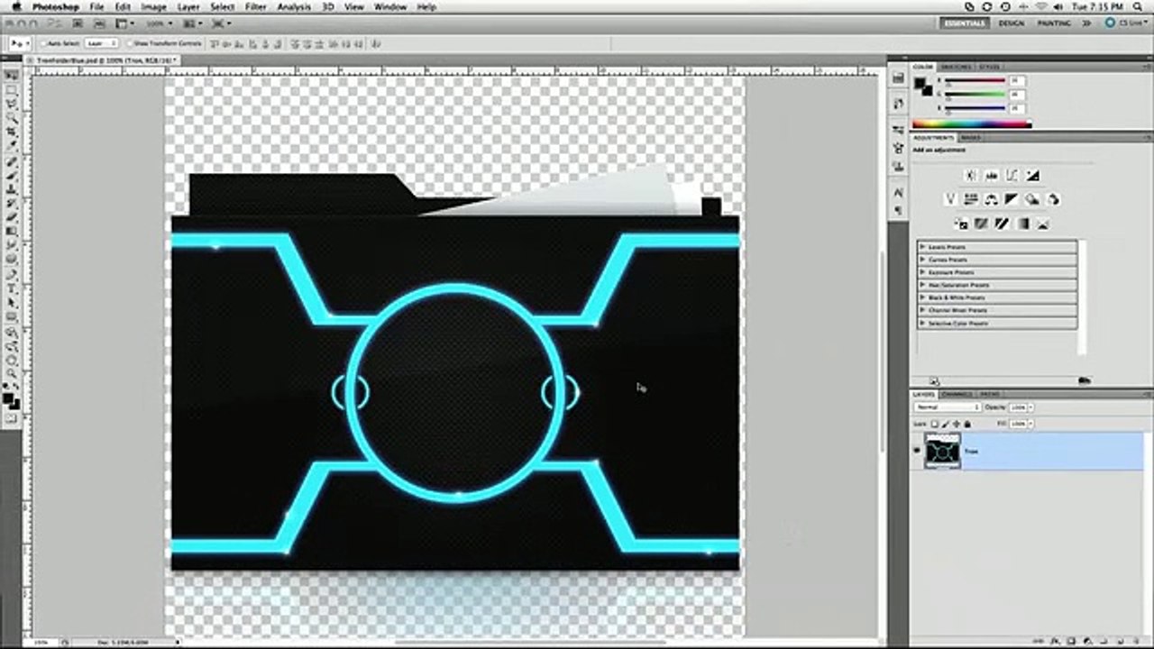Expand Black & White Presets
1154x649 pixels.
[x=922, y=297]
